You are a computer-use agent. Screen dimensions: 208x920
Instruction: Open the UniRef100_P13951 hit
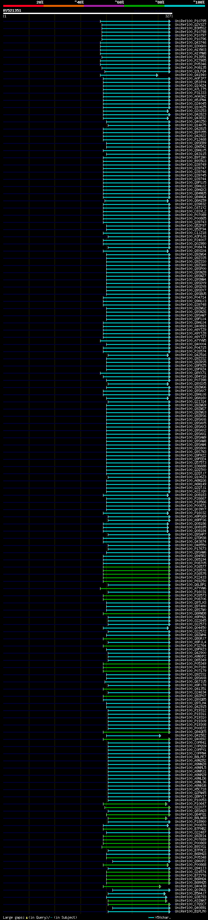pyautogui.click(x=190, y=57)
